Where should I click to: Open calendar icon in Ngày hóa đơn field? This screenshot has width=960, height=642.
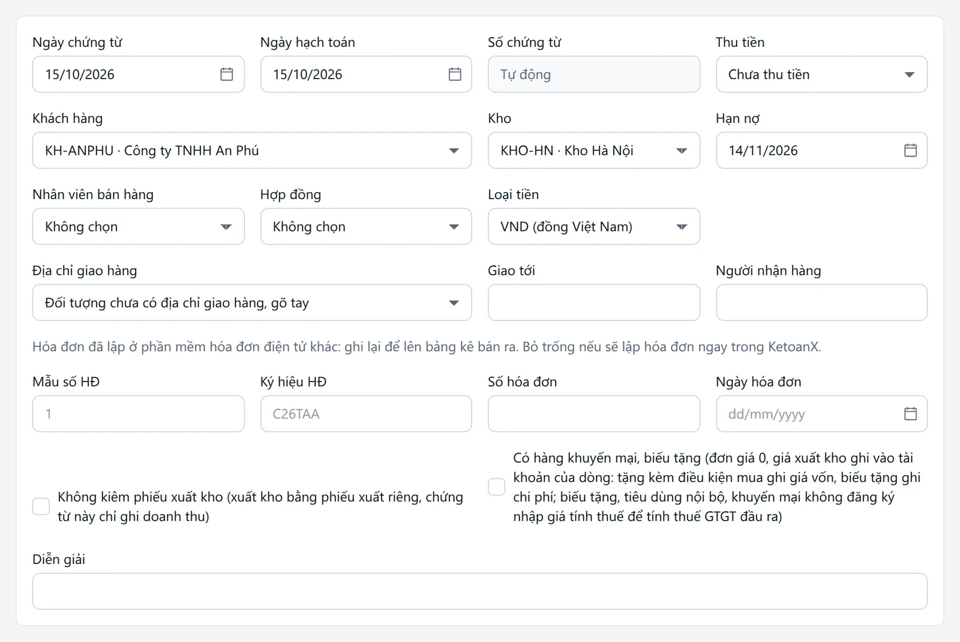point(910,414)
